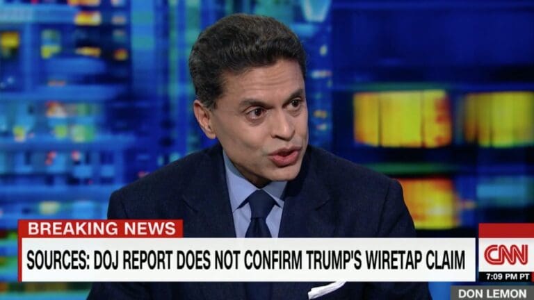Click the red block above CNN logo

pyautogui.click(x=506, y=231)
